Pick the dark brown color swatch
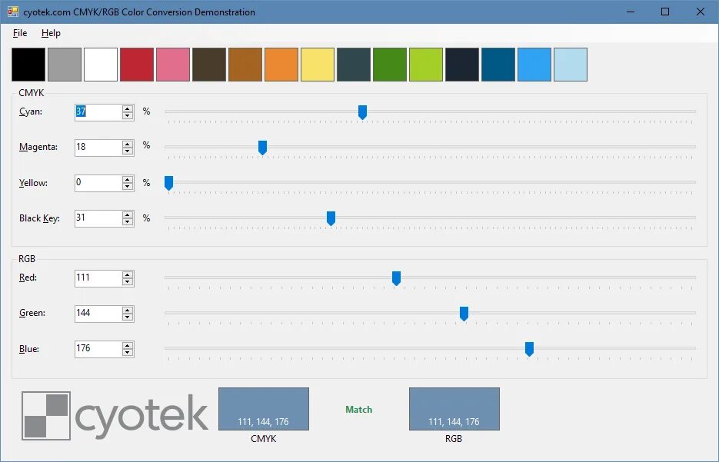The height and width of the screenshot is (462, 719). (209, 65)
